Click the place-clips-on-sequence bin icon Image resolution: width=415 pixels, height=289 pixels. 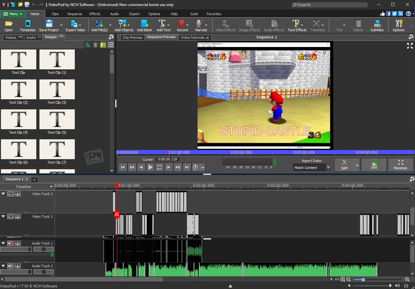(88, 45)
